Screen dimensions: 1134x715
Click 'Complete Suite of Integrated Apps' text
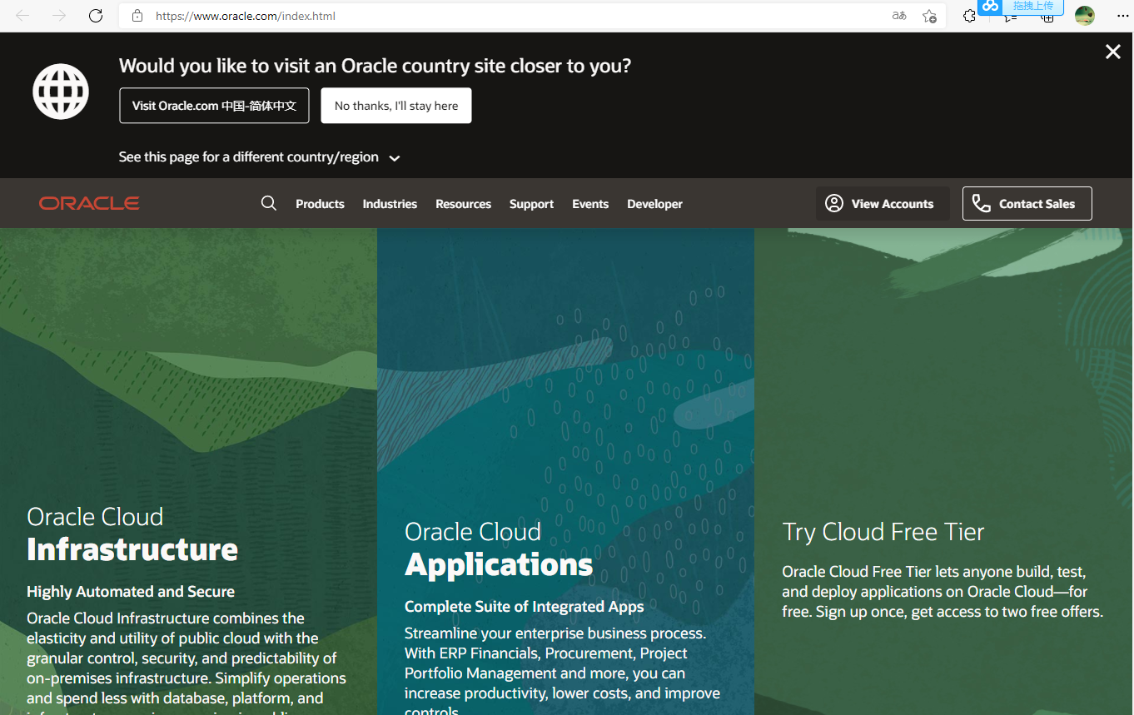[524, 607]
